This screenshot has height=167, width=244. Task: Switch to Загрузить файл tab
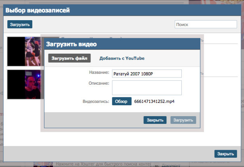coord(69,58)
